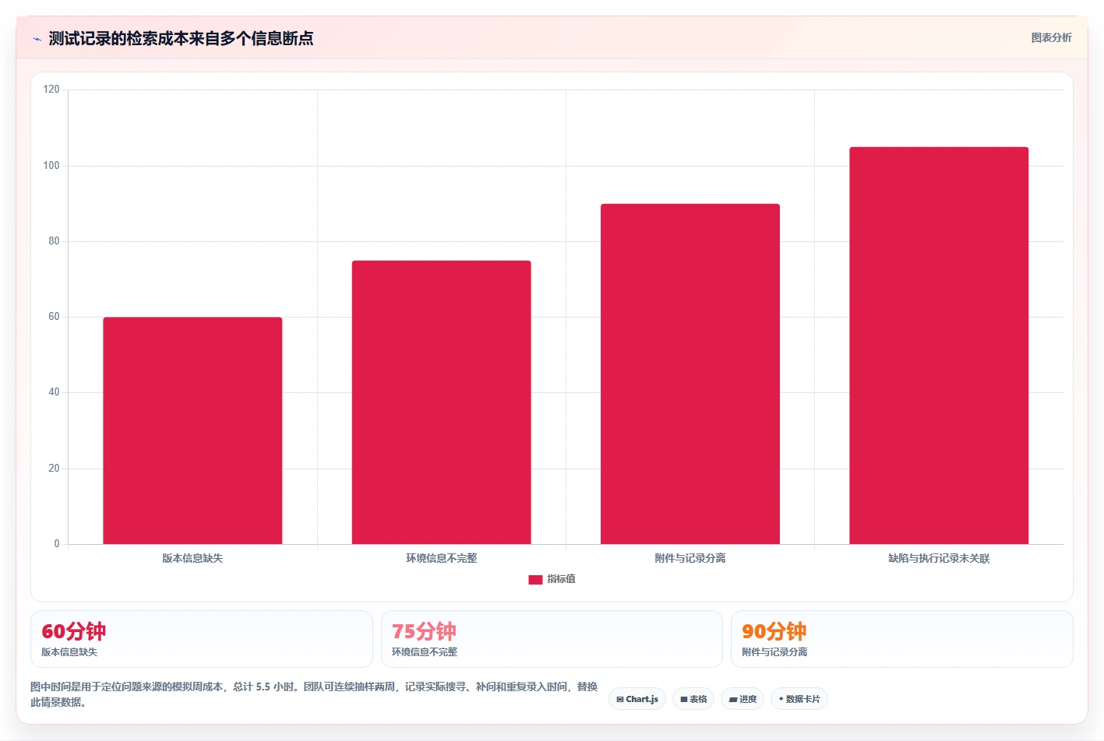The width and height of the screenshot is (1104, 741).
Task: Click the 指标值 legend label
Action: tap(561, 579)
